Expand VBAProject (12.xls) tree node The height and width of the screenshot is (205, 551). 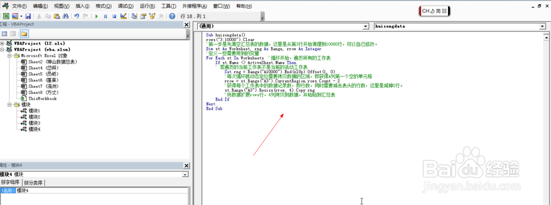pos(2,43)
